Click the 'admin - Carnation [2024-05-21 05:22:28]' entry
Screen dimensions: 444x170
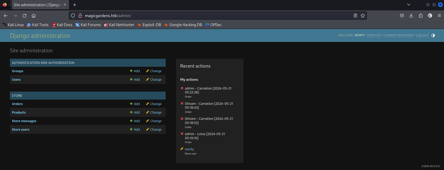[x=208, y=90]
